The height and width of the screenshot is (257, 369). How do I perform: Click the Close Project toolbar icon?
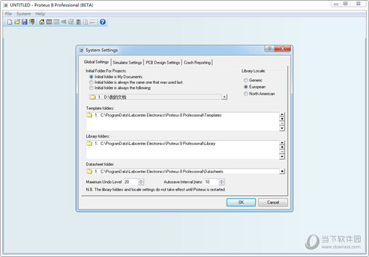tap(32, 22)
